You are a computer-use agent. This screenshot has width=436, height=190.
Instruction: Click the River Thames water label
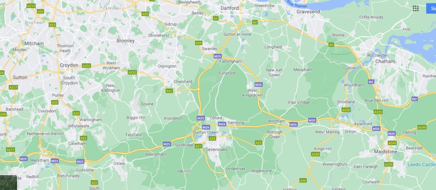[x=296, y=4]
